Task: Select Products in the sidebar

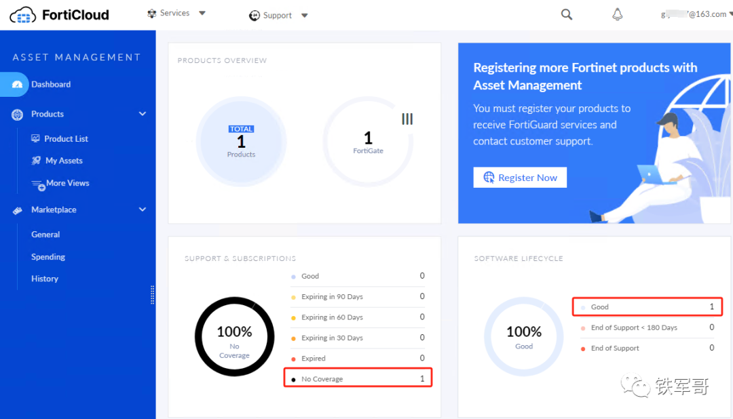Action: point(48,114)
